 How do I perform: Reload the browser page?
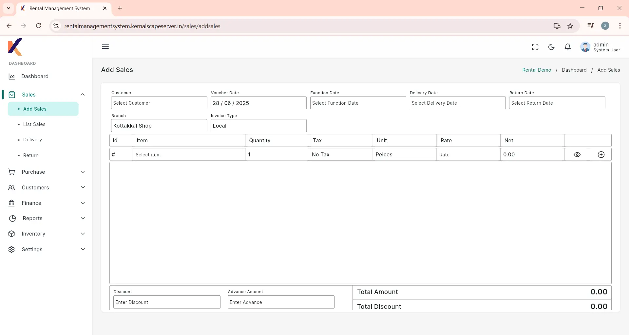tap(39, 26)
